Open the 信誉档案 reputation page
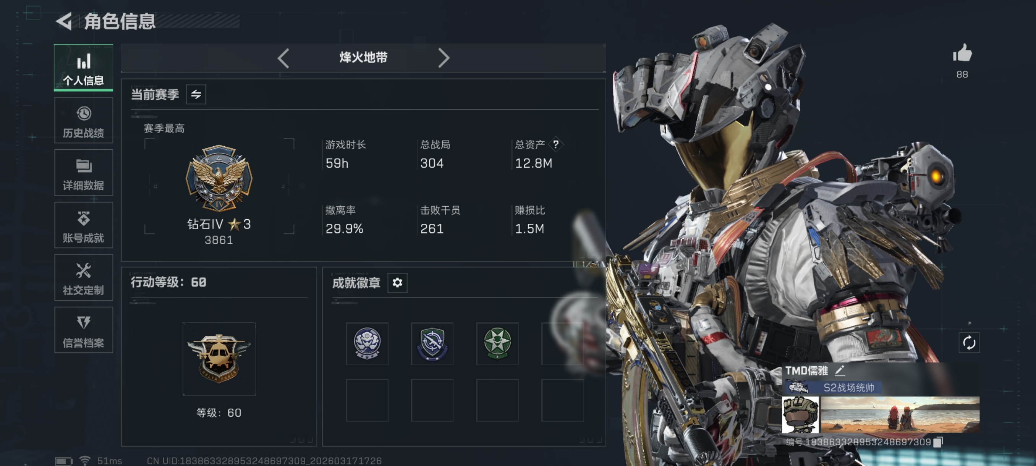Viewport: 1036px width, 466px height. (x=84, y=330)
